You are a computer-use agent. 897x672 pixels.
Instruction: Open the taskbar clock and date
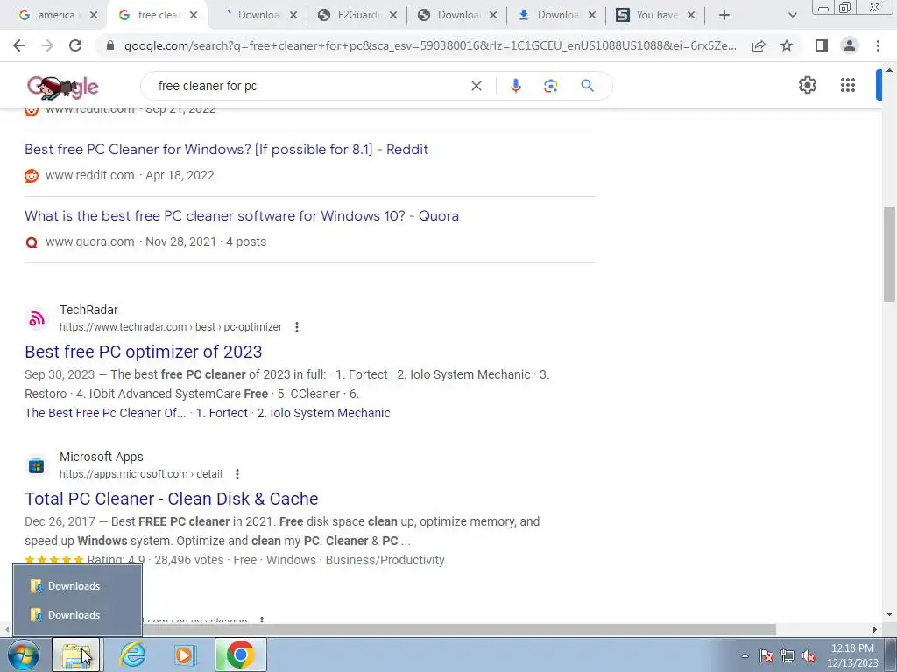(852, 655)
